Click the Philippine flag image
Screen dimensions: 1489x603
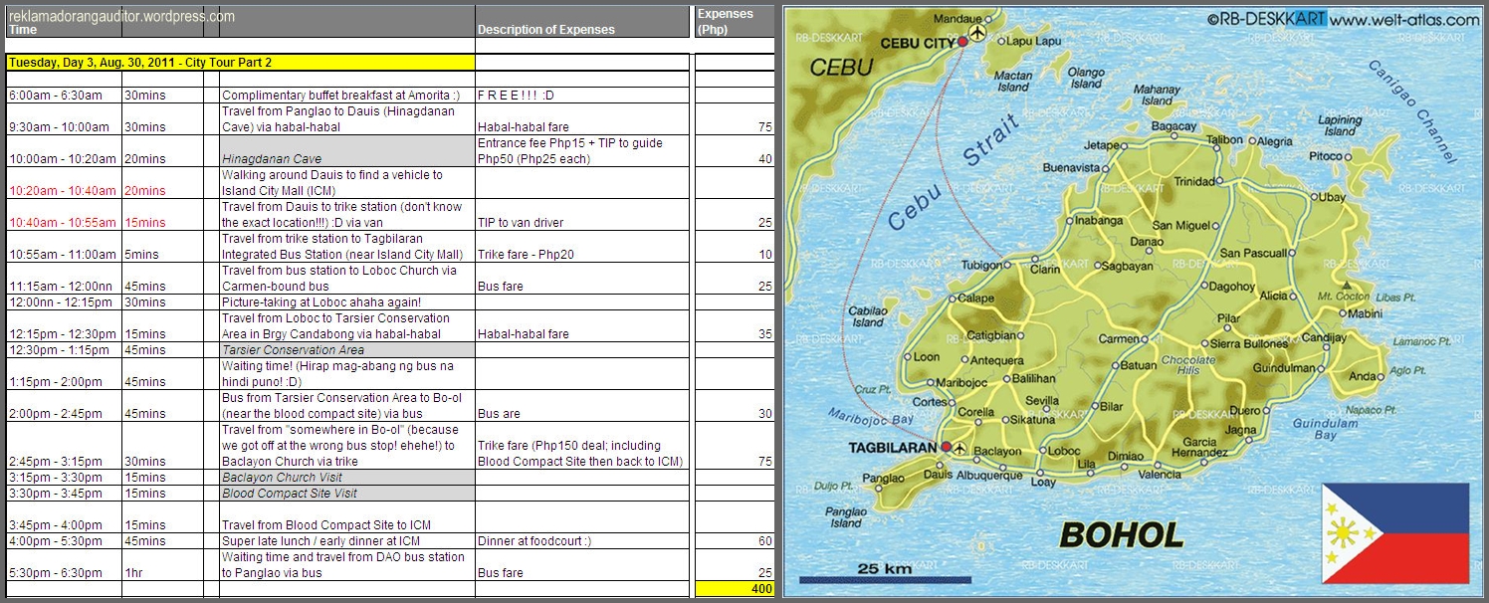(1395, 533)
